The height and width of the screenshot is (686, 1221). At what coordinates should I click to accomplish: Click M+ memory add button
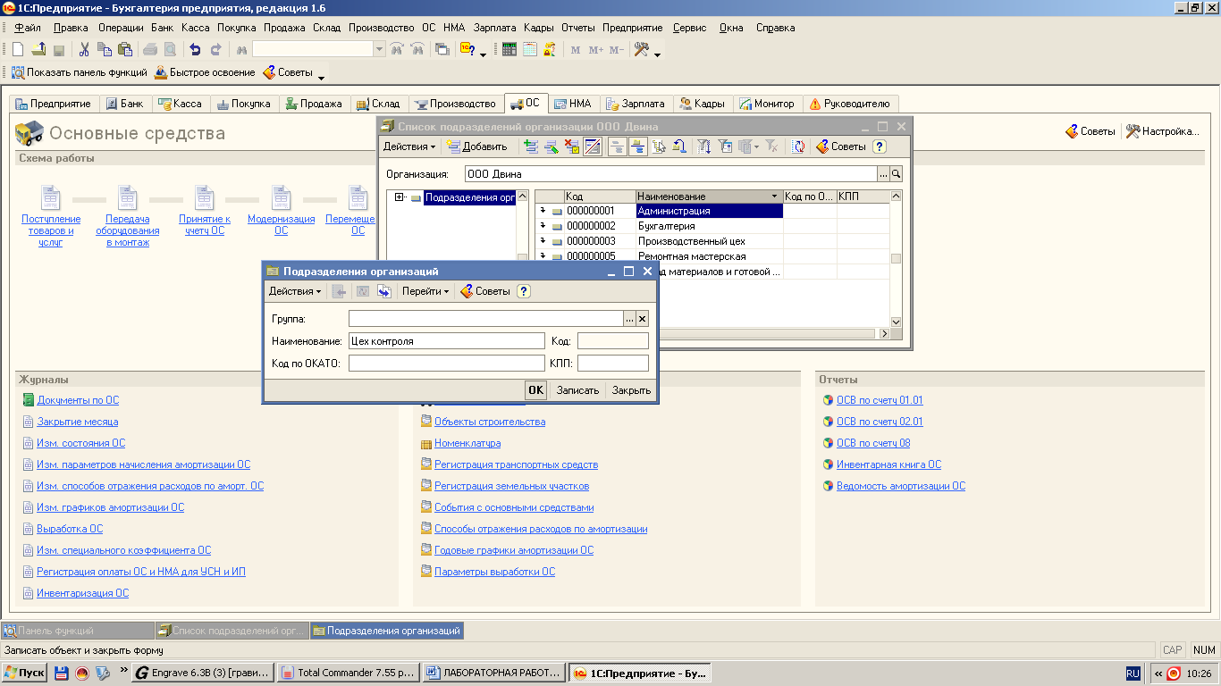(596, 50)
